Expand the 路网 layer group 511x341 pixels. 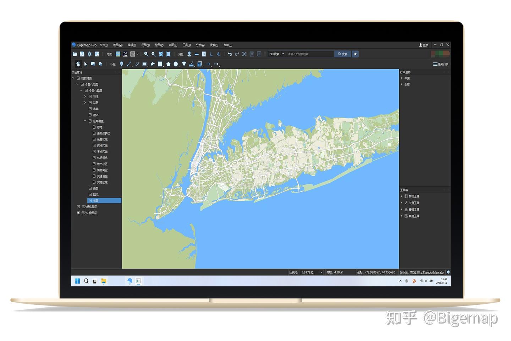click(x=85, y=103)
